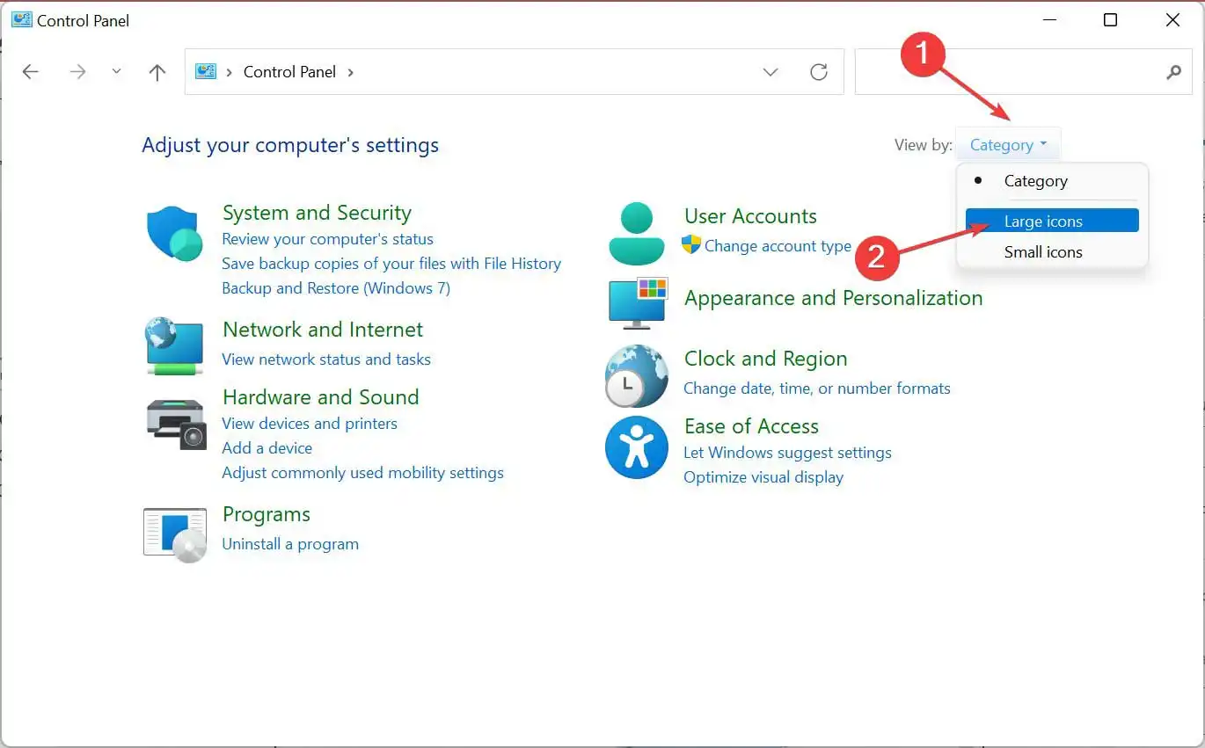The height and width of the screenshot is (748, 1205).
Task: Open the Network and Internet globe icon
Action: pos(175,346)
